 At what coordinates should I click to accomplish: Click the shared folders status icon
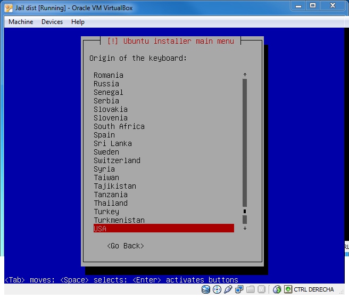tap(251, 289)
